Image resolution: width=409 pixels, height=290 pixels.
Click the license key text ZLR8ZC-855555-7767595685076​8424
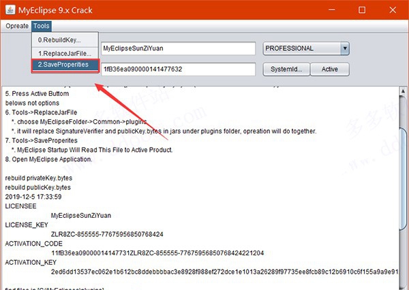click(107, 234)
